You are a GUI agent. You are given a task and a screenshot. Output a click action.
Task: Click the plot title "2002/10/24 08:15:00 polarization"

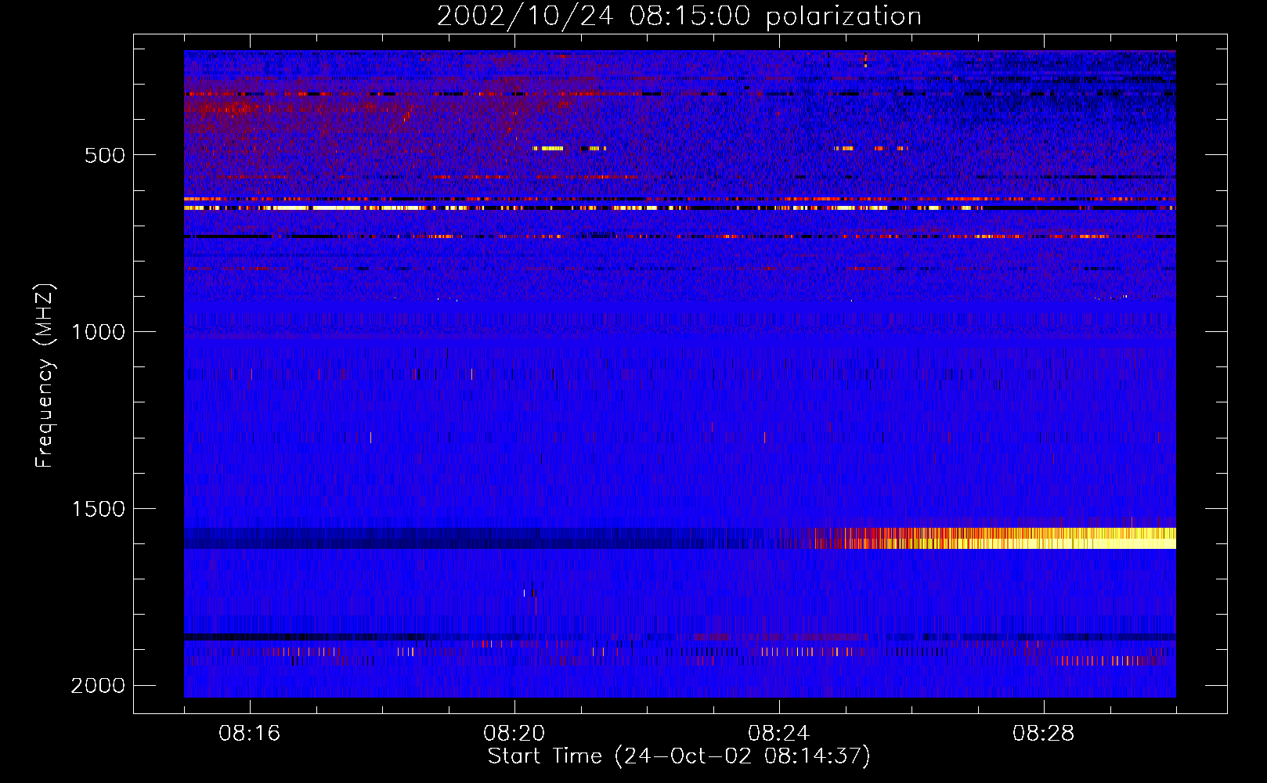pos(679,16)
